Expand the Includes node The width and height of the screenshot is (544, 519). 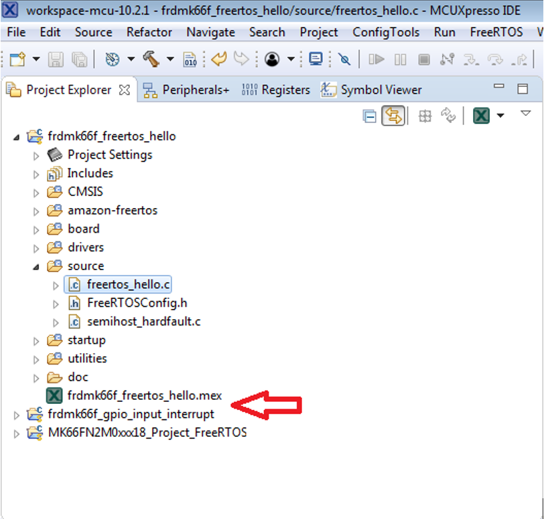tap(36, 175)
